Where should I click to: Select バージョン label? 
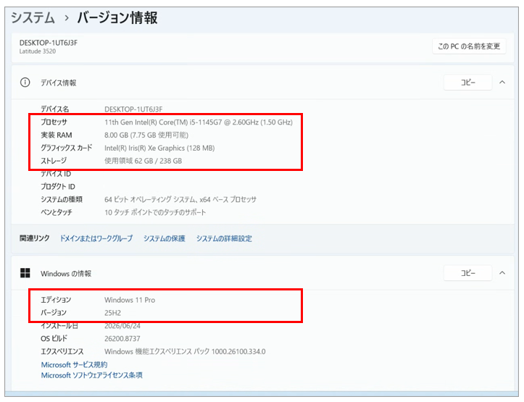[x=54, y=313]
